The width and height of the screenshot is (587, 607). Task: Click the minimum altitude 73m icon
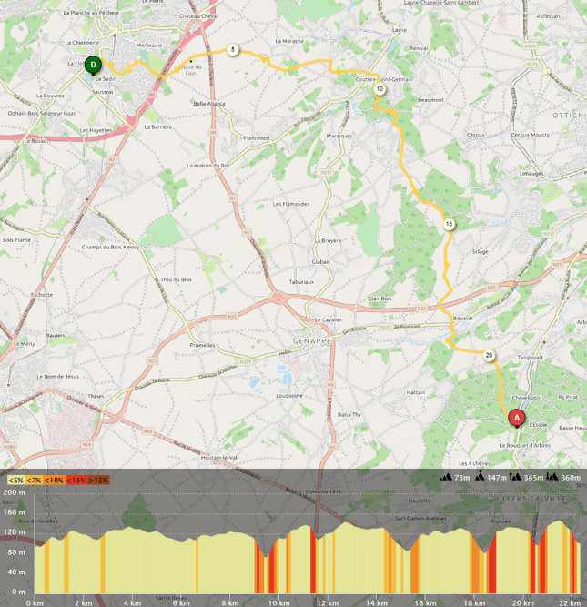446,477
